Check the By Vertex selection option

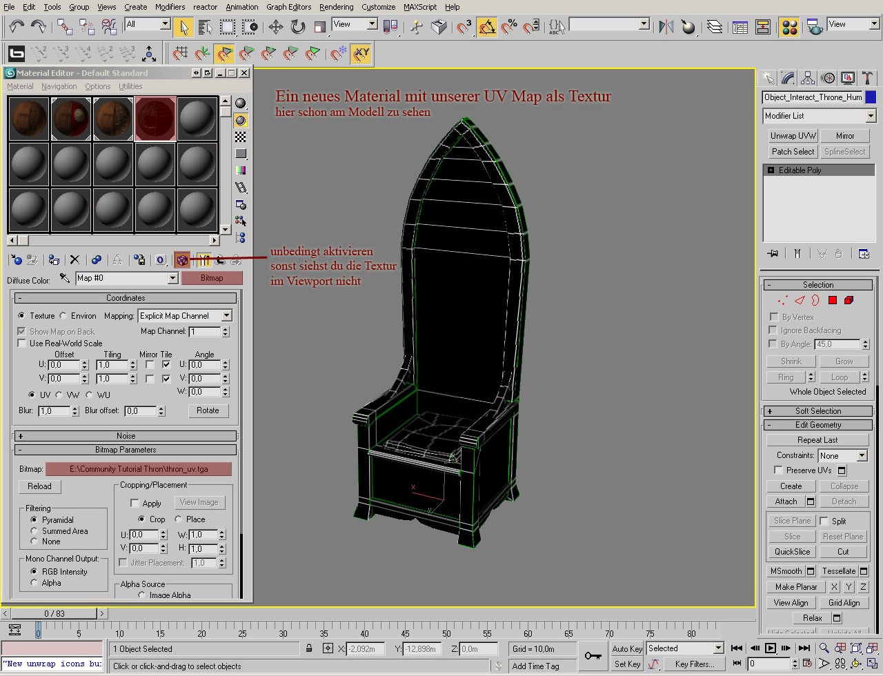773,317
